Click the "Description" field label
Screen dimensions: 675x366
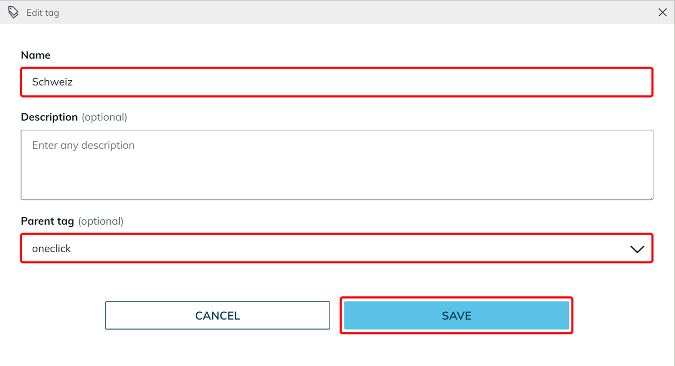tap(49, 117)
